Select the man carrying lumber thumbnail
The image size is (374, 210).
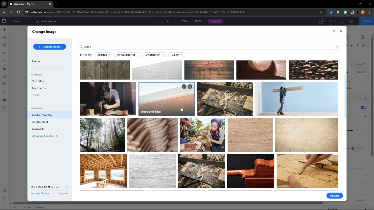[x=297, y=99]
